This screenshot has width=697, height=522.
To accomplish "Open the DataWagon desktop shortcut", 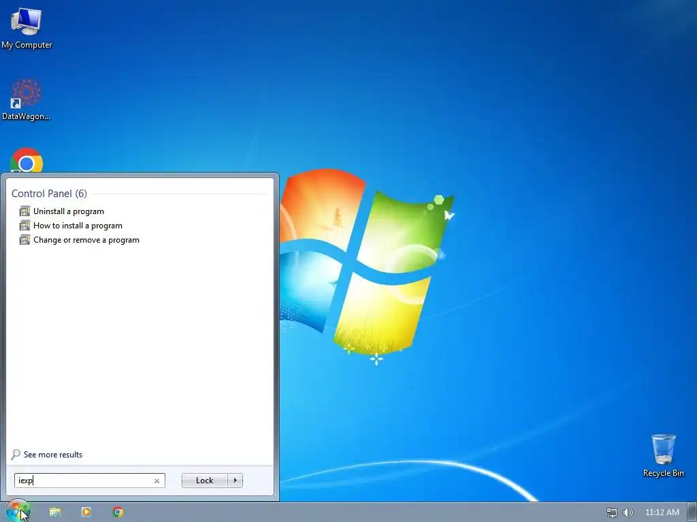I will click(x=27, y=99).
